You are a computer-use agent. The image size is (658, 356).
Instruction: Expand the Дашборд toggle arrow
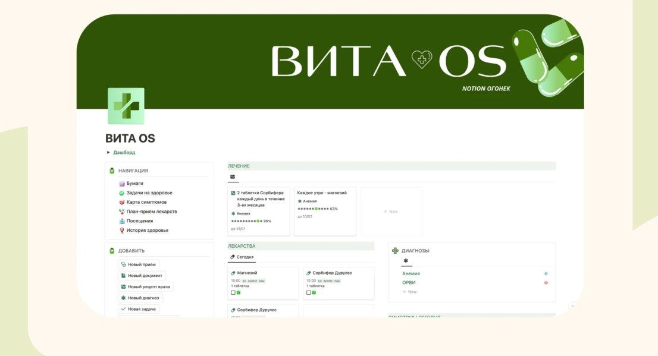[108, 152]
